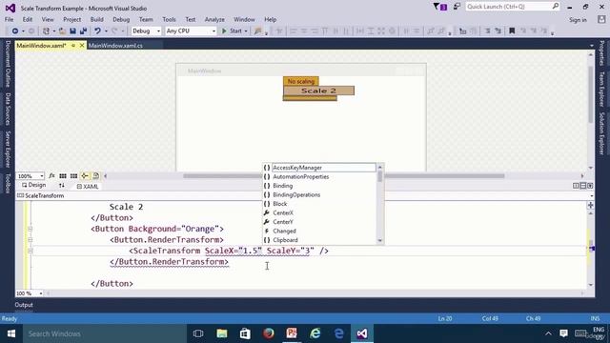
Task: Click the fx effects icon in designer bar
Action: click(x=51, y=175)
